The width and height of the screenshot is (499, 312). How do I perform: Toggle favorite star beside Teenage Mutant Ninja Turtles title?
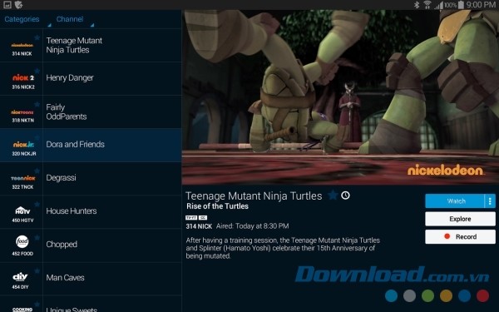333,195
